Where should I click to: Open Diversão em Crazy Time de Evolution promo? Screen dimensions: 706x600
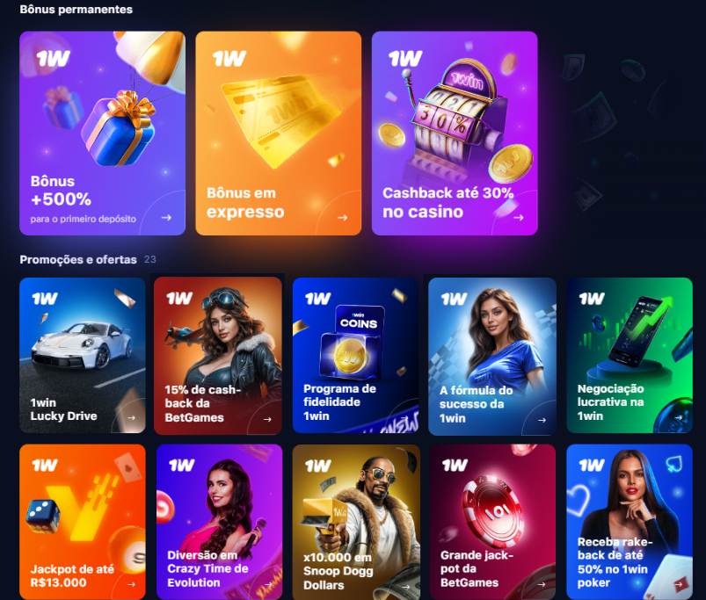pyautogui.click(x=219, y=522)
